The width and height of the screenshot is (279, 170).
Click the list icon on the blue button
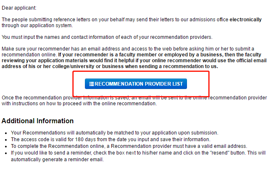click(x=92, y=84)
